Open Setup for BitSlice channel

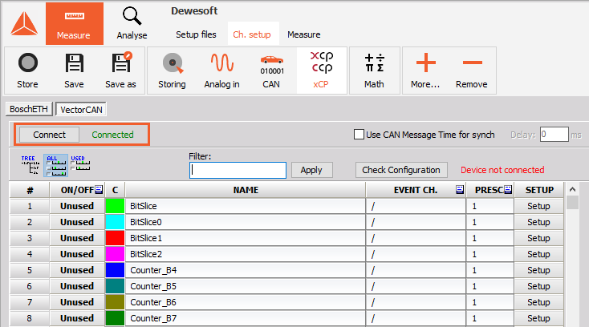coord(538,206)
